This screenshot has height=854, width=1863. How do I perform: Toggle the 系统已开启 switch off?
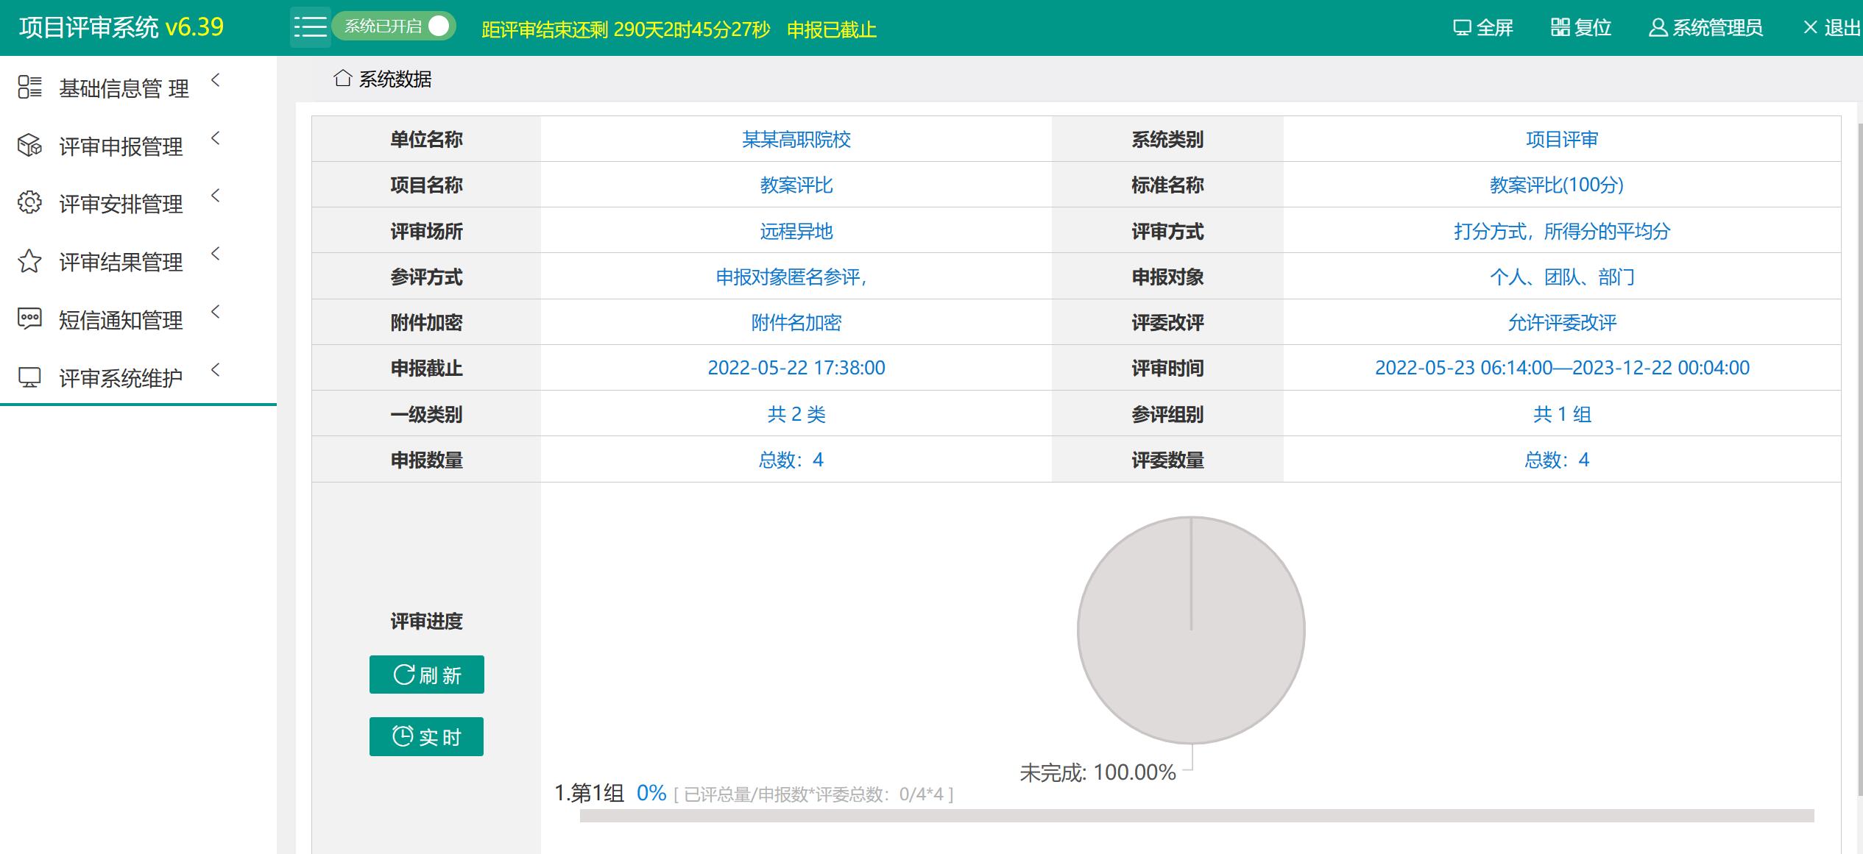(x=394, y=26)
